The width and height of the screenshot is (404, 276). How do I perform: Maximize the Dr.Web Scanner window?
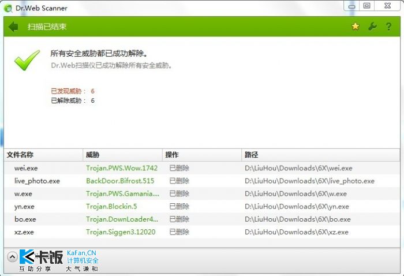pyautogui.click(x=366, y=6)
